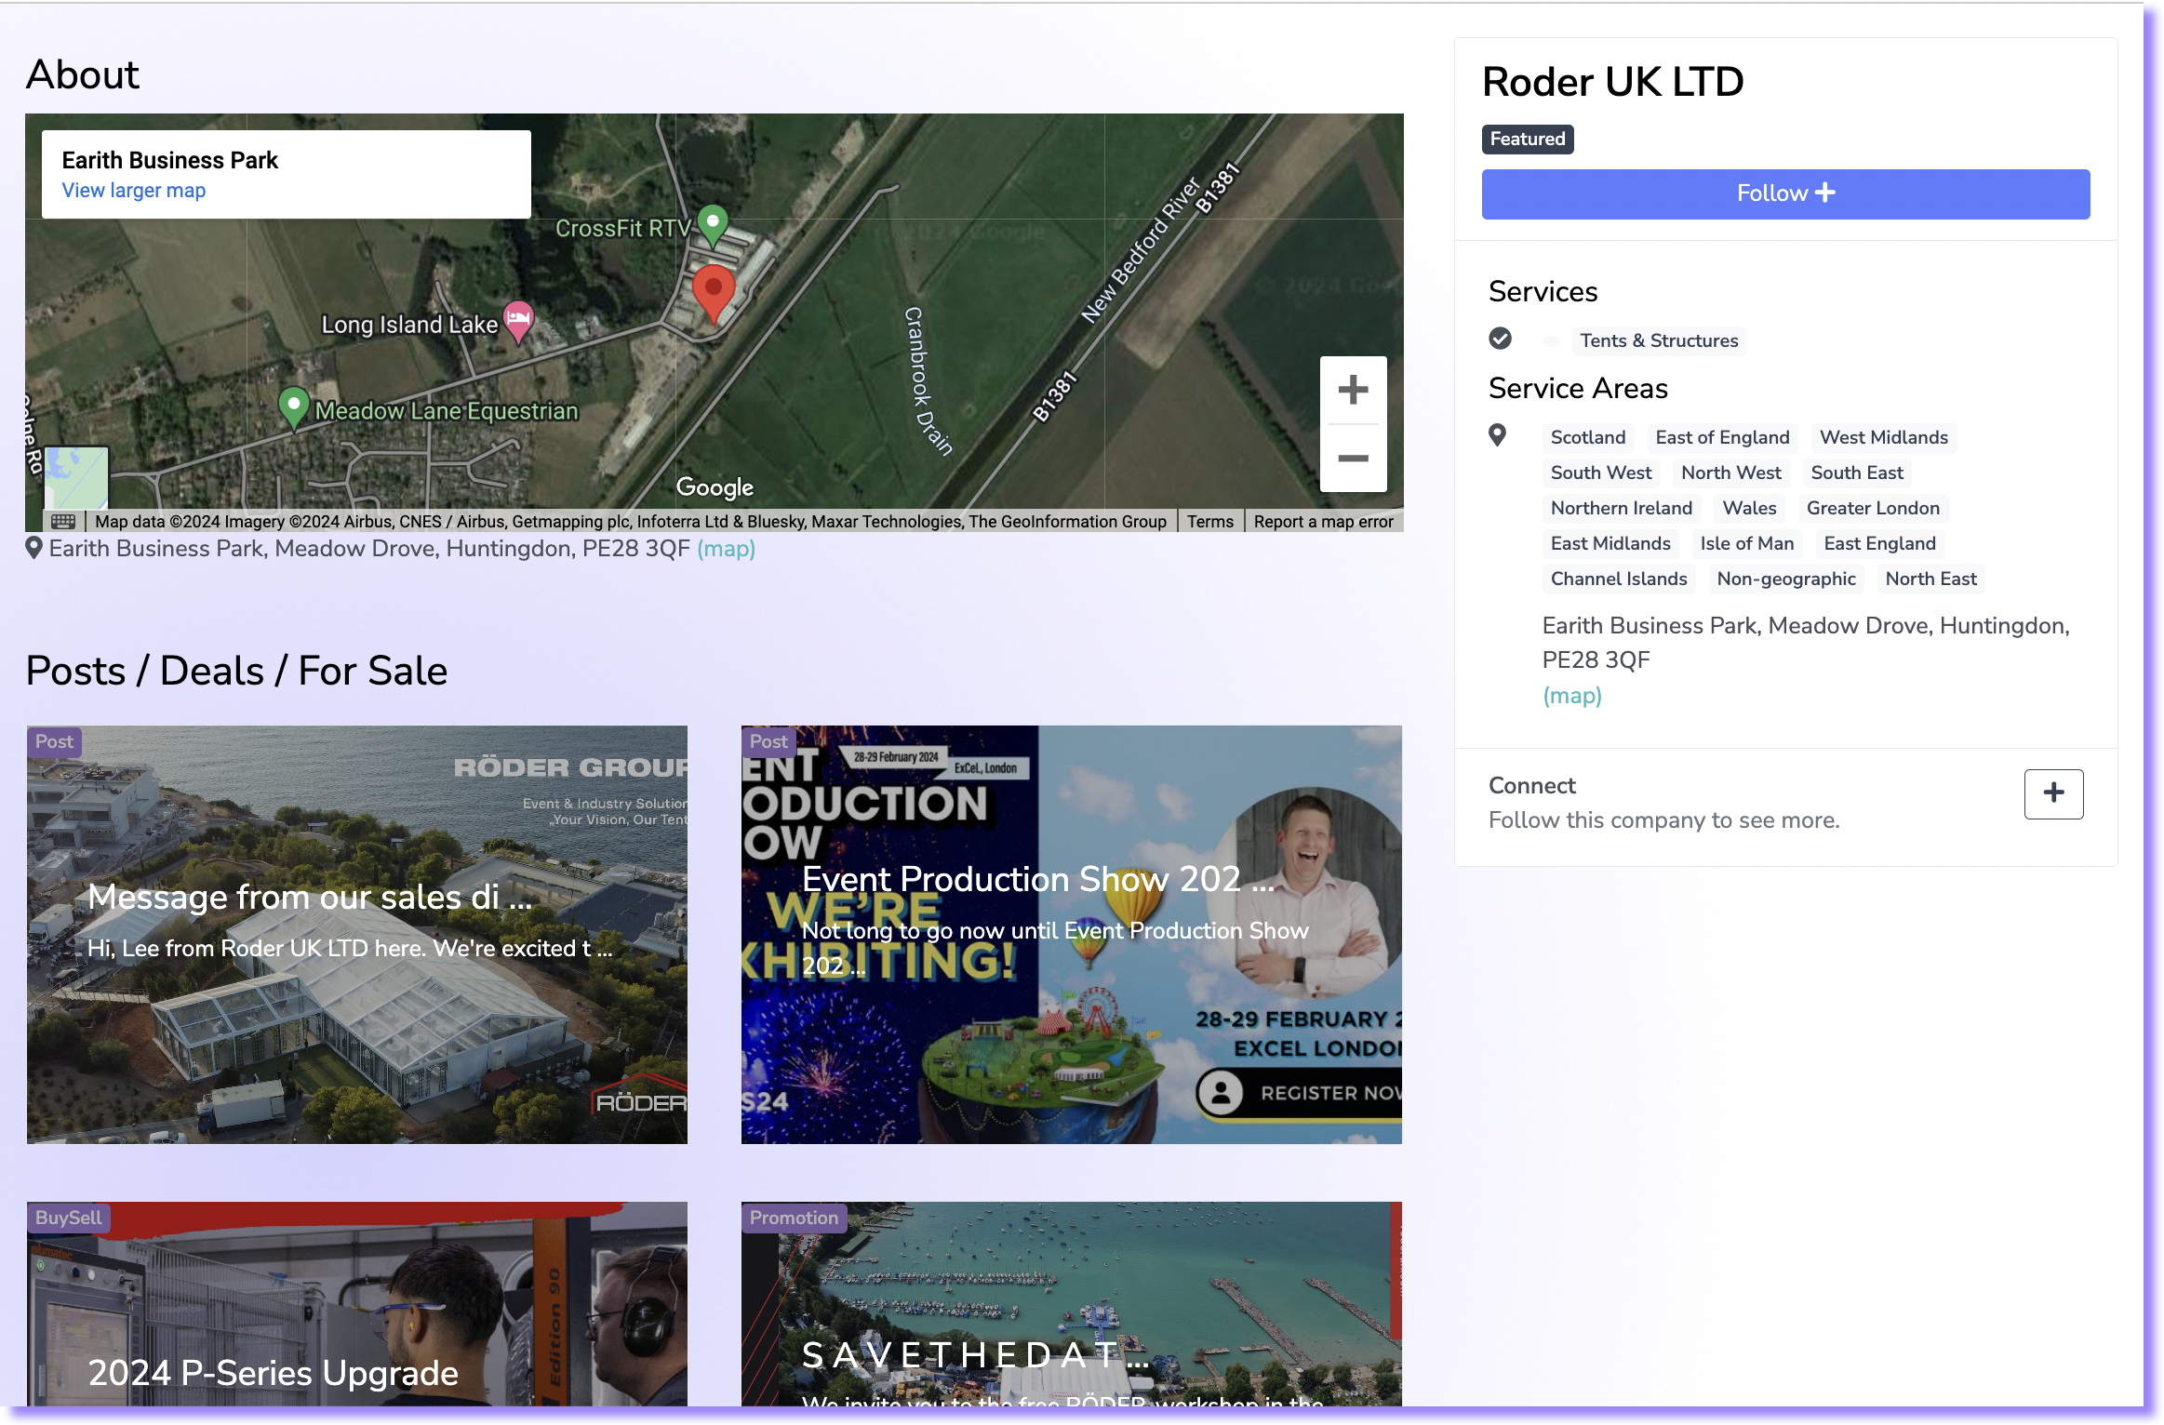This screenshot has height=1425, width=2164.
Task: Click the Long Island Lake lodging marker
Action: point(518,322)
